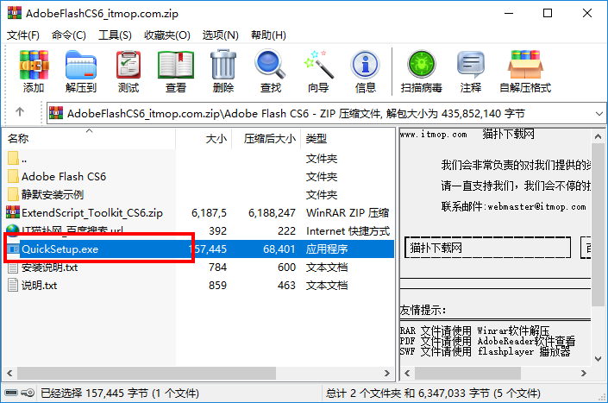Image resolution: width=608 pixels, height=403 pixels.
Task: Select the 安装说明.txt file name
Action: [x=50, y=268]
